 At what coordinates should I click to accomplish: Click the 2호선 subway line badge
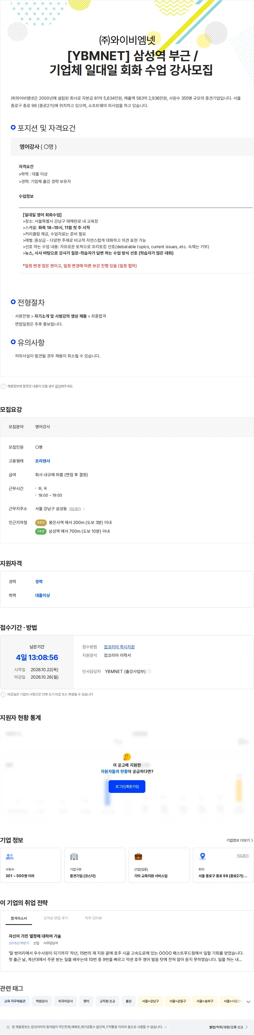pos(41,531)
